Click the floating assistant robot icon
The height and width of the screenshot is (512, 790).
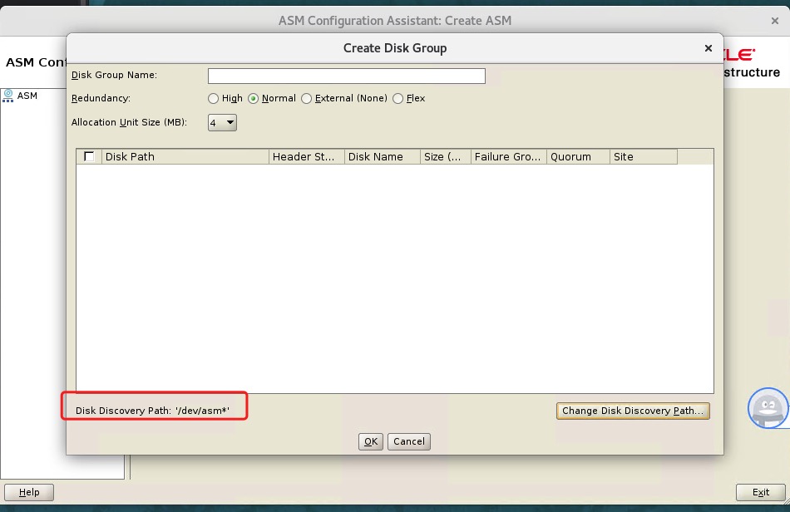point(768,408)
